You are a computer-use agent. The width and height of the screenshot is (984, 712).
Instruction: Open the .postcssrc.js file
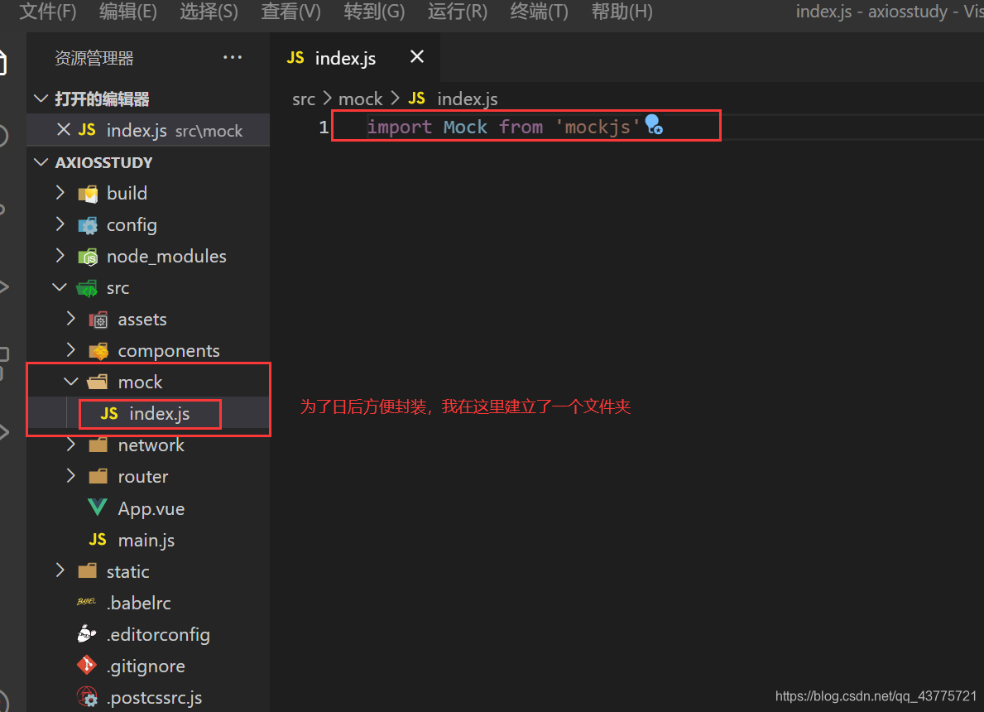tap(155, 697)
